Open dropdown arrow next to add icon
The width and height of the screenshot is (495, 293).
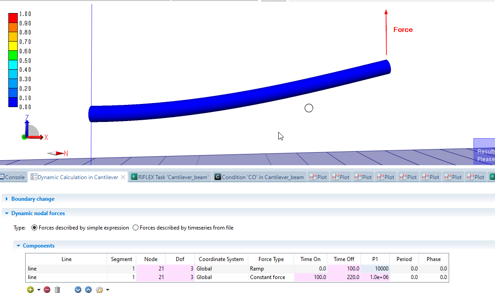39,290
